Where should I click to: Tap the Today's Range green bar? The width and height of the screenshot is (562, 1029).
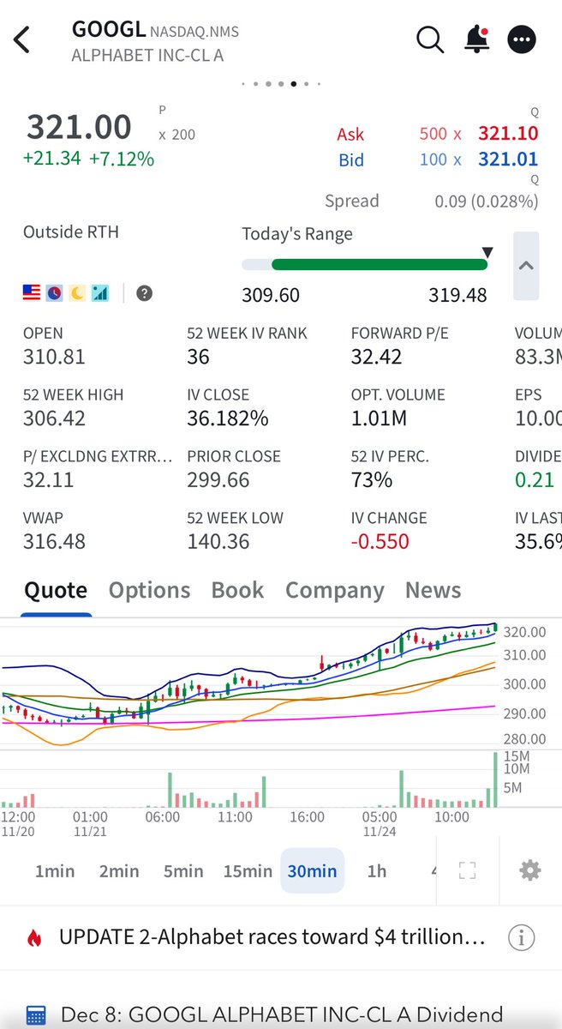[x=379, y=265]
